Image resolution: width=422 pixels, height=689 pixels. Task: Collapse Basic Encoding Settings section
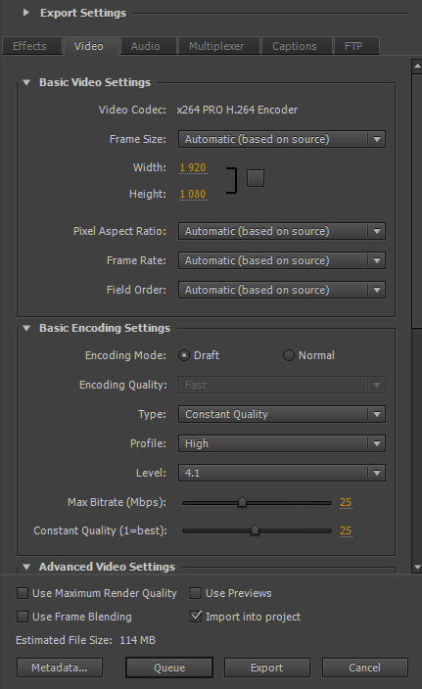tap(26, 328)
